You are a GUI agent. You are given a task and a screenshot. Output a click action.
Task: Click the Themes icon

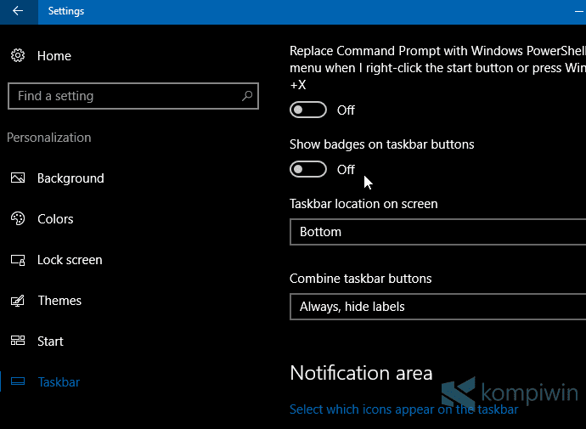coord(18,301)
